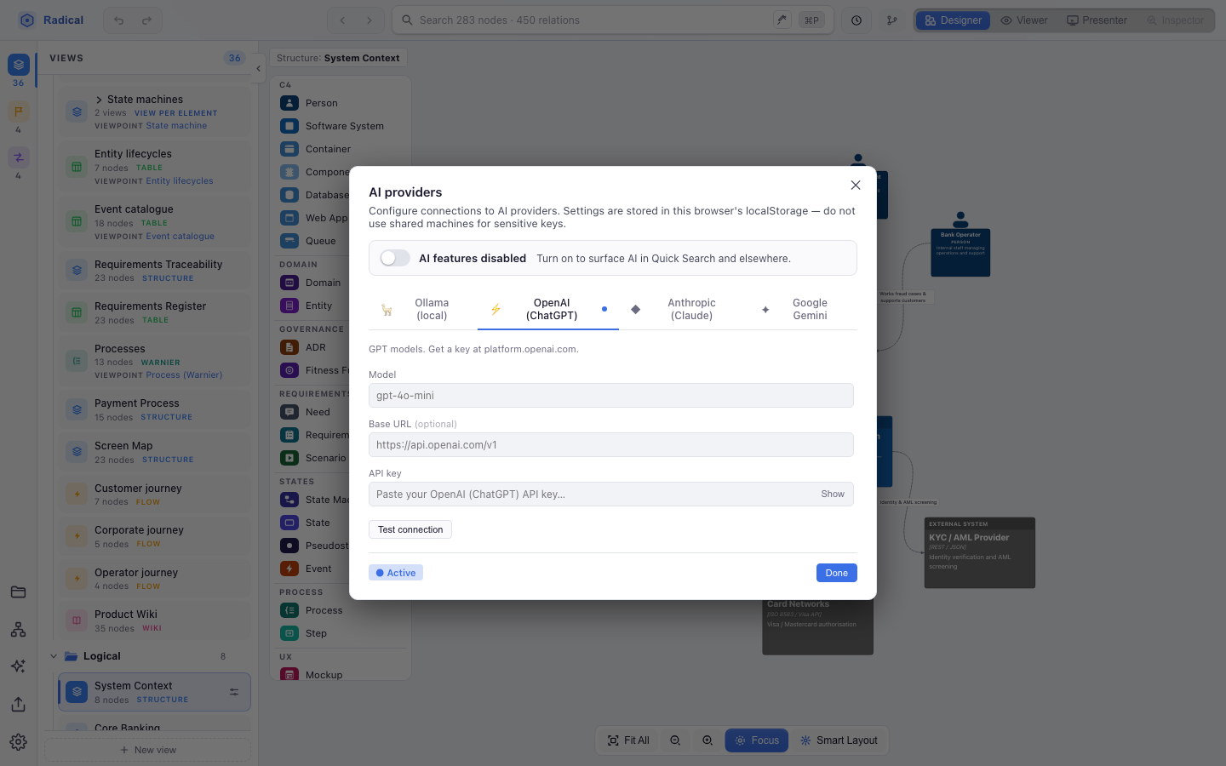Toggle the AI features switch on
This screenshot has height=766, width=1226.
pos(395,258)
